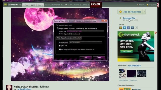Expand the Add to Favourites dropdown arrow
Screen dimensions: 161x90
click(x=144, y=12)
